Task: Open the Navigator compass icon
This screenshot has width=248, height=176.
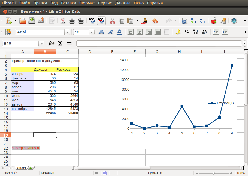Action: (234, 21)
